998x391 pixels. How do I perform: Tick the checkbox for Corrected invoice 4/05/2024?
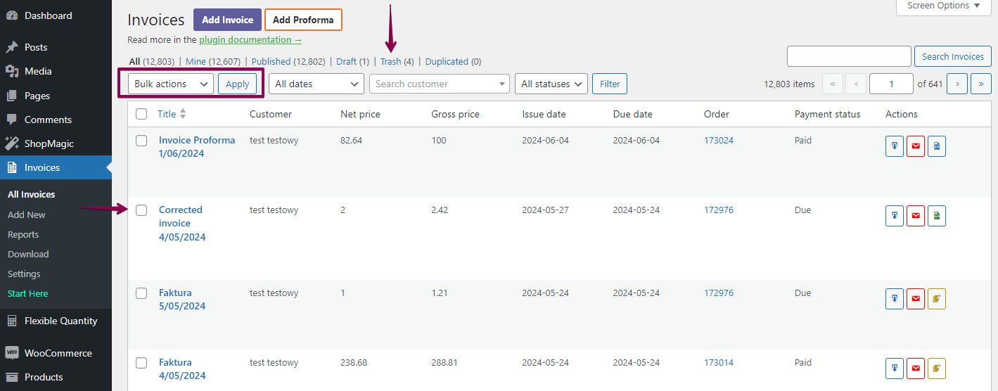(141, 210)
